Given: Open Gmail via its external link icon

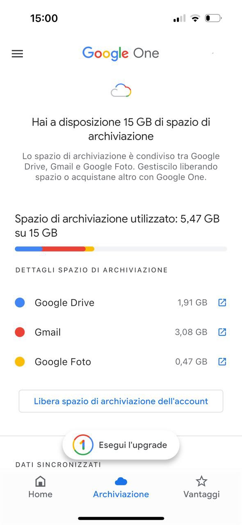Looking at the screenshot, I should coord(222,332).
